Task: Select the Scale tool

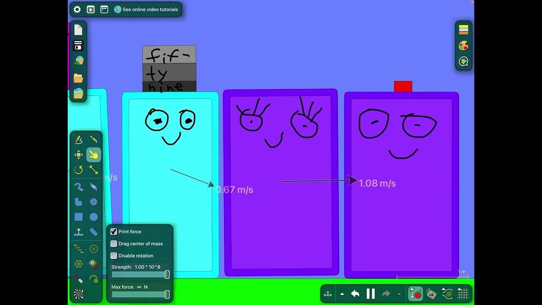Action: tap(94, 170)
